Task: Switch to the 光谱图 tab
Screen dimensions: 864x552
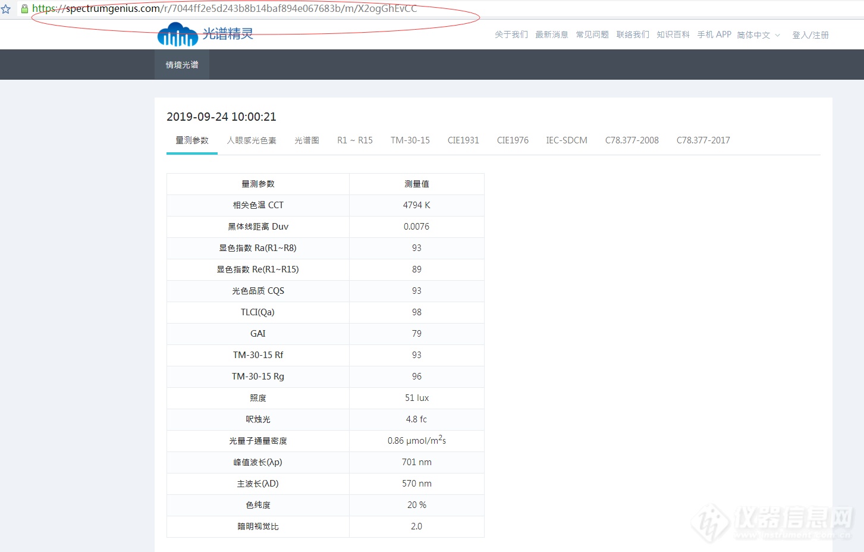Action: click(x=307, y=140)
